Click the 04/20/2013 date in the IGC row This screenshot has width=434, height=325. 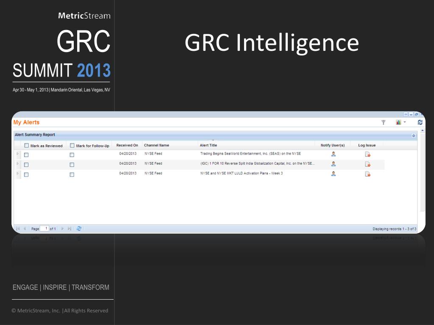point(128,164)
